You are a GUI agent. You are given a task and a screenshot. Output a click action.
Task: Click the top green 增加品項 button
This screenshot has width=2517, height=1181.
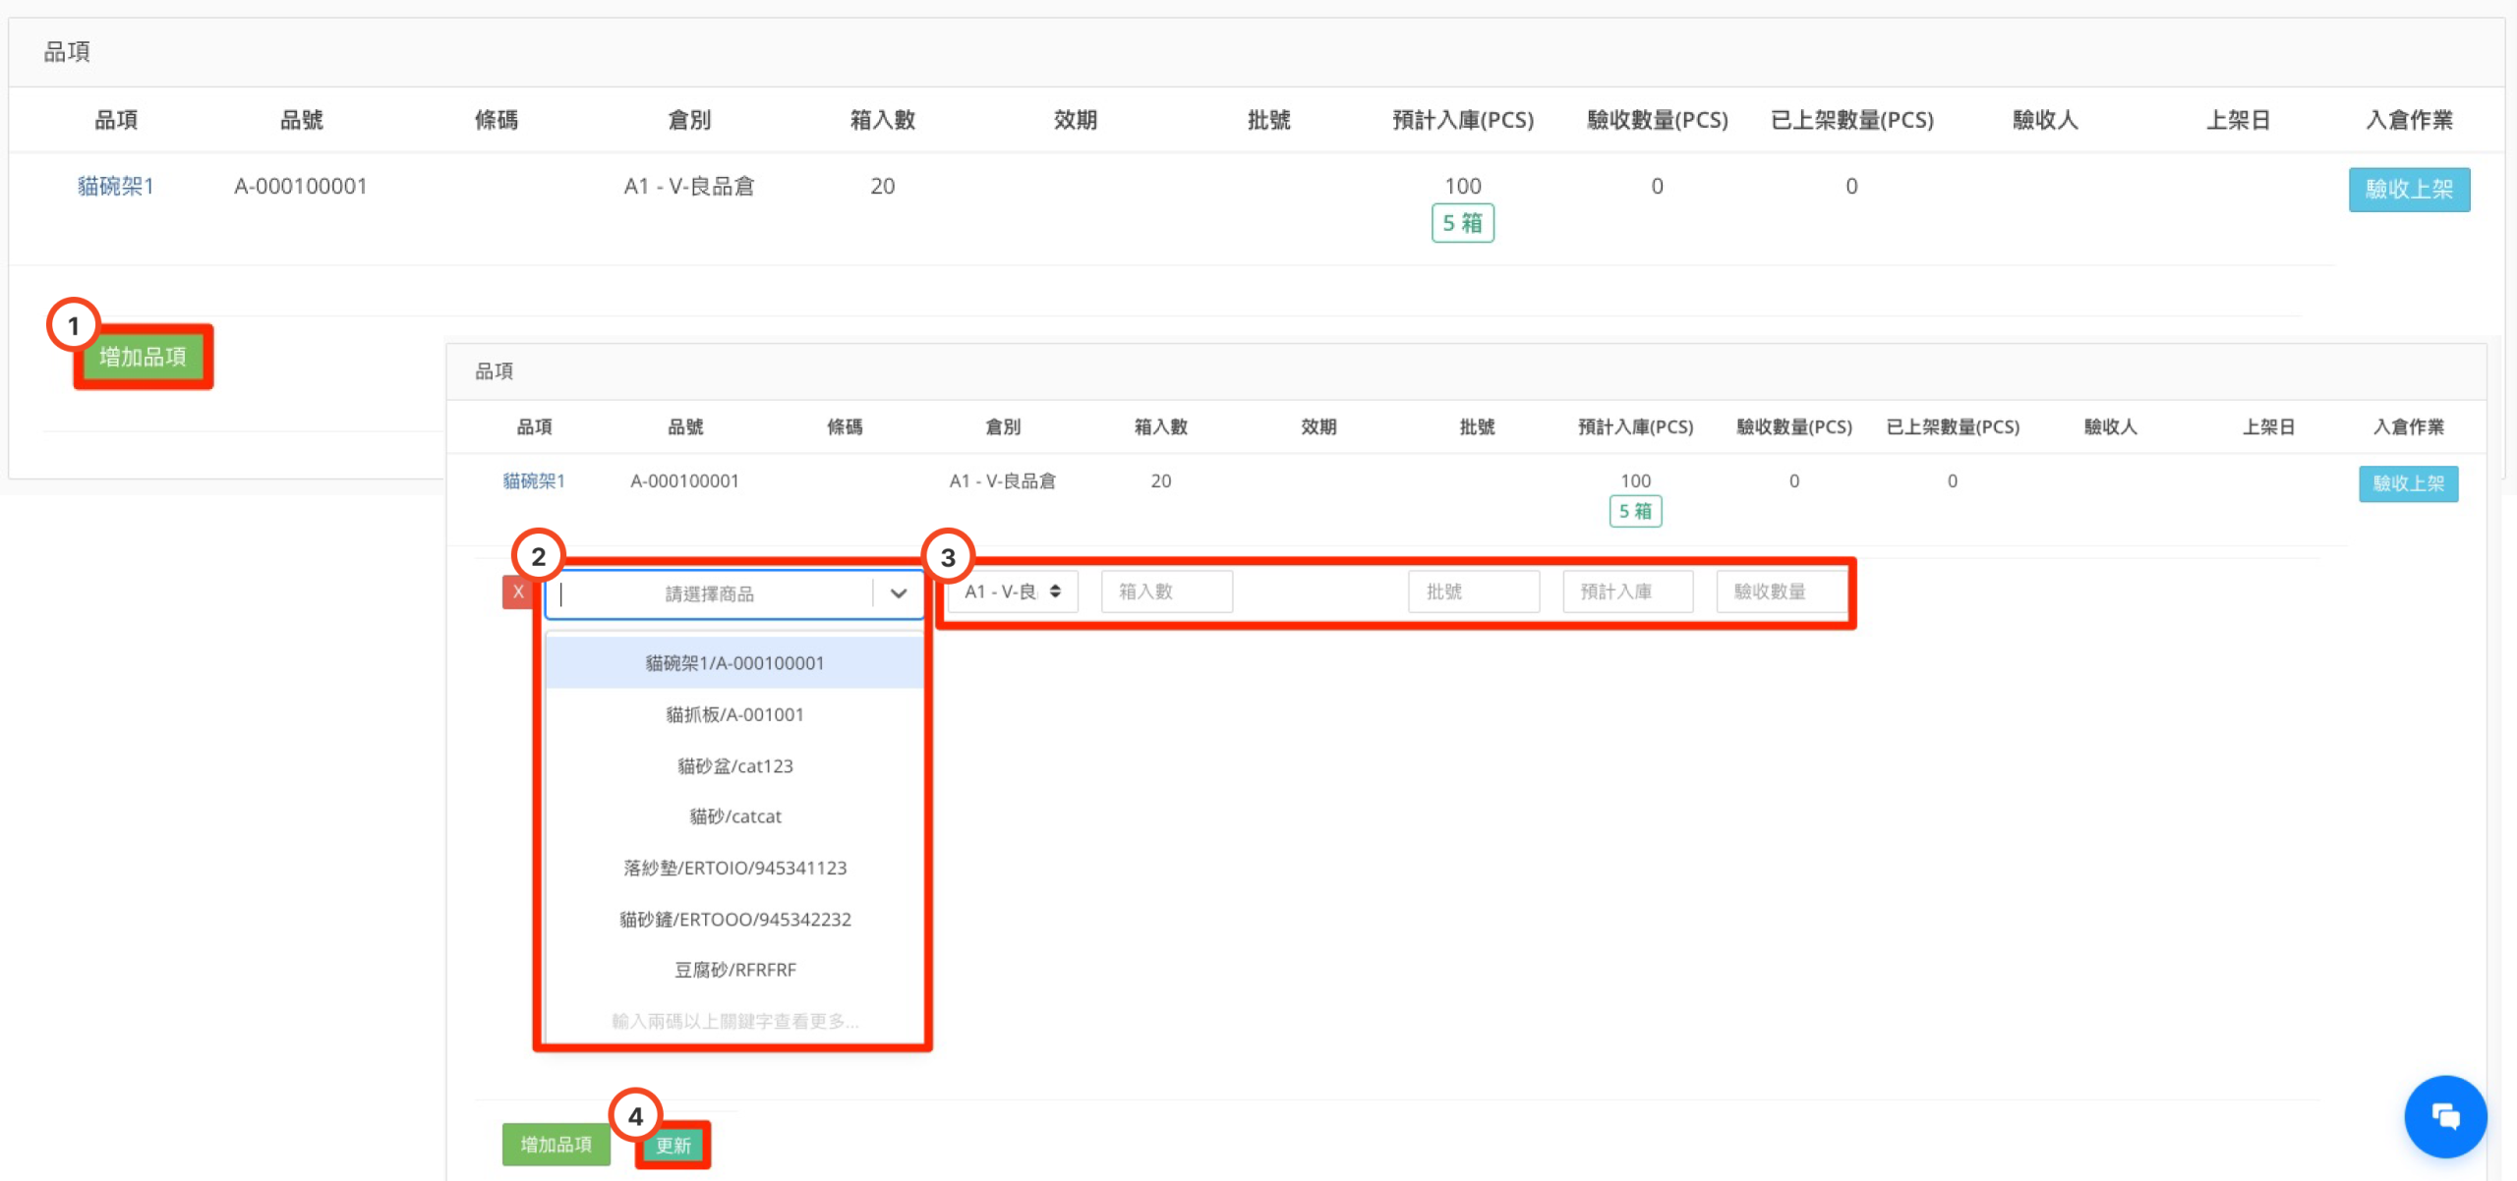(143, 357)
